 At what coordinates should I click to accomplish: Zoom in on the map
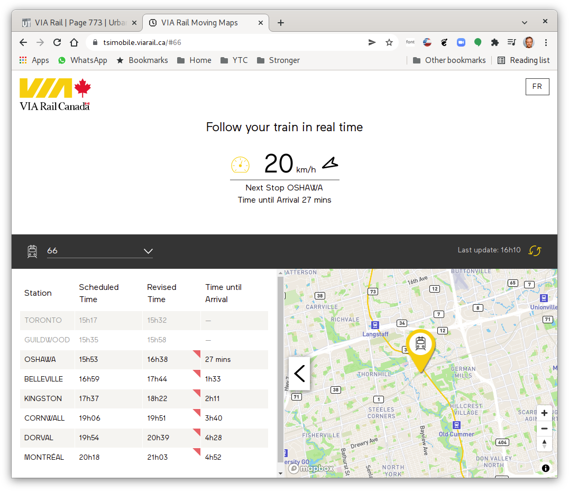(x=544, y=413)
